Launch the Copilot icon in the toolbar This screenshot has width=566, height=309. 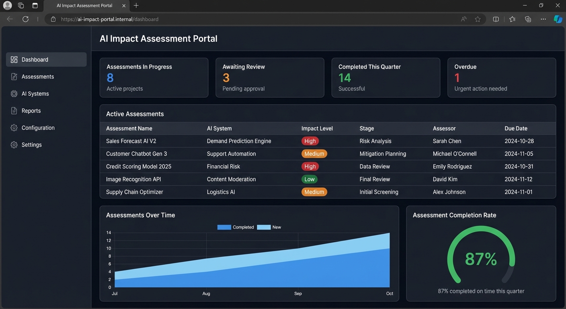tap(558, 19)
